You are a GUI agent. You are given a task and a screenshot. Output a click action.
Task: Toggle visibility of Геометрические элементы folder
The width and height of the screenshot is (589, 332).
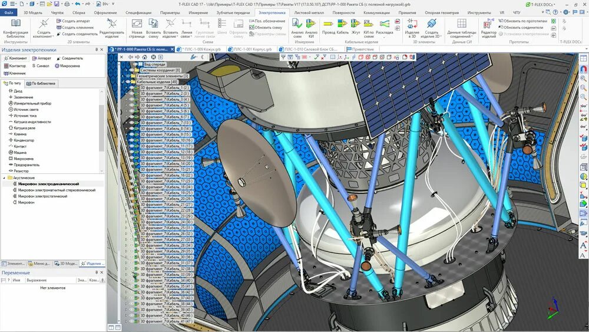128,76
